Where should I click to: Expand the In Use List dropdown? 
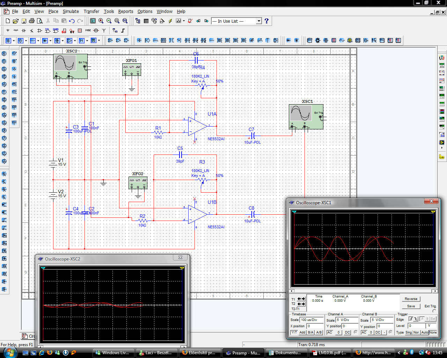[259, 21]
